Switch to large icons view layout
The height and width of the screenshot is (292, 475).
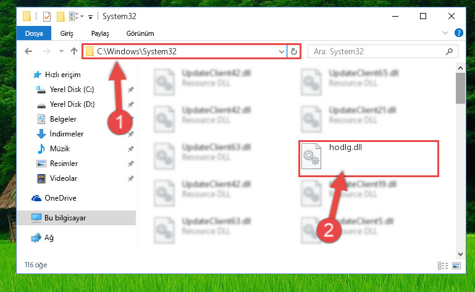pos(456,265)
